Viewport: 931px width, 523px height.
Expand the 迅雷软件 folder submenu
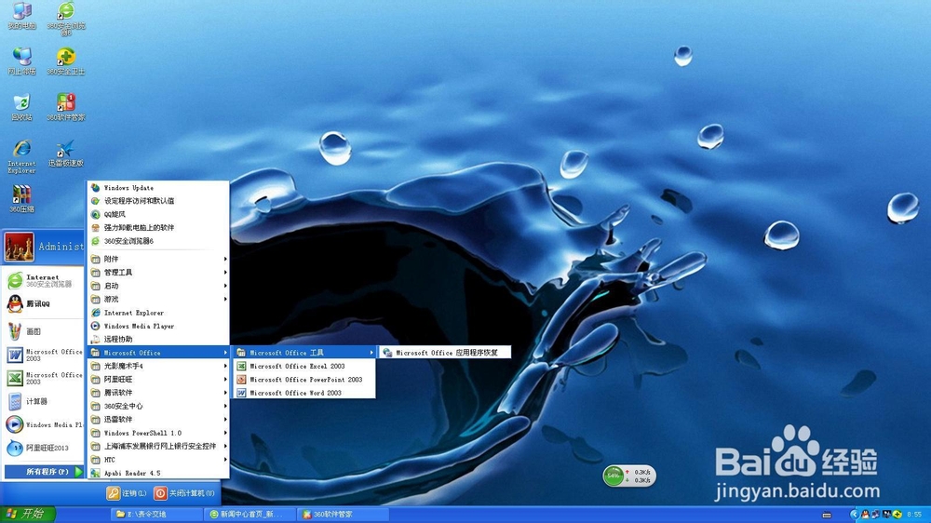tap(158, 419)
